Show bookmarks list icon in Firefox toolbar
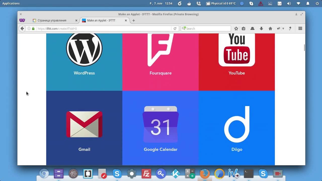 [x=244, y=29]
